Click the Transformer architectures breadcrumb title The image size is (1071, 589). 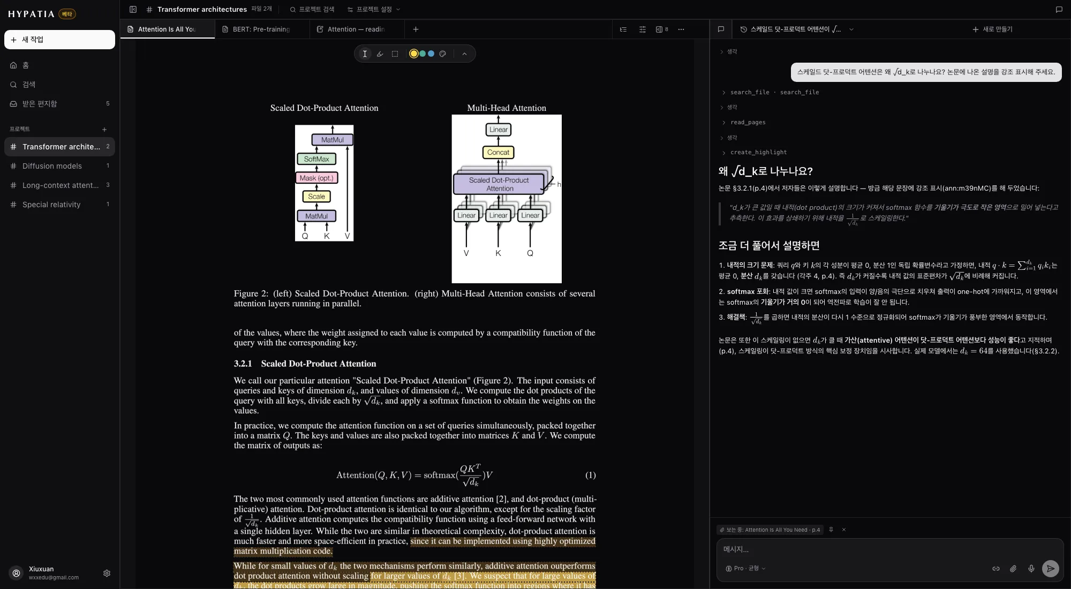click(x=202, y=9)
